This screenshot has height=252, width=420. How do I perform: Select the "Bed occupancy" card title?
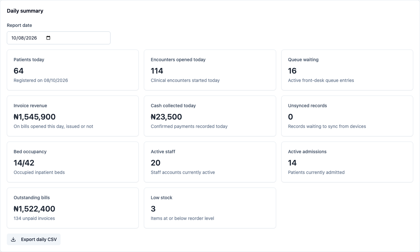pos(30,152)
